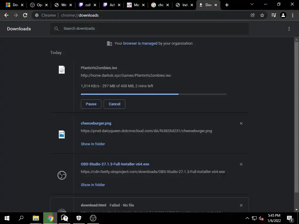Cancel the PlantsVsZombies.iso download
Image resolution: width=299 pixels, height=224 pixels.
(x=114, y=104)
